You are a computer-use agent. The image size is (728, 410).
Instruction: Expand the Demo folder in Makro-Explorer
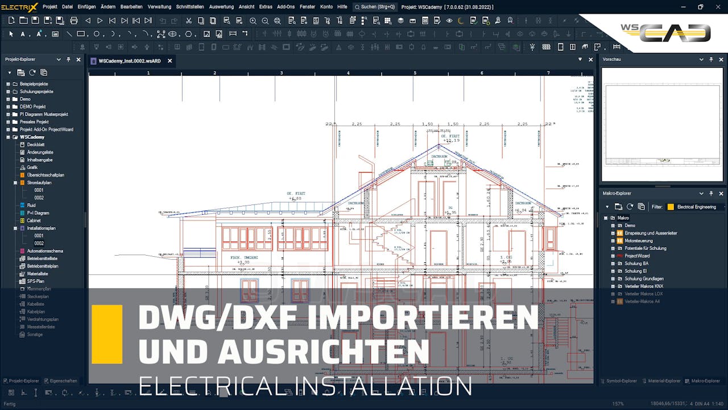tap(613, 225)
